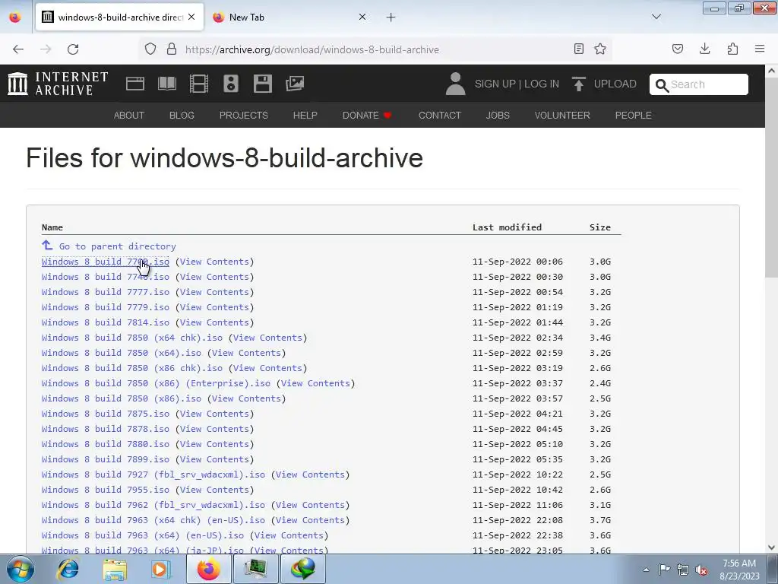Click the site security padlock icon

[172, 49]
